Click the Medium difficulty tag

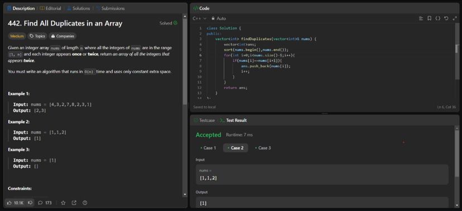pyautogui.click(x=17, y=36)
